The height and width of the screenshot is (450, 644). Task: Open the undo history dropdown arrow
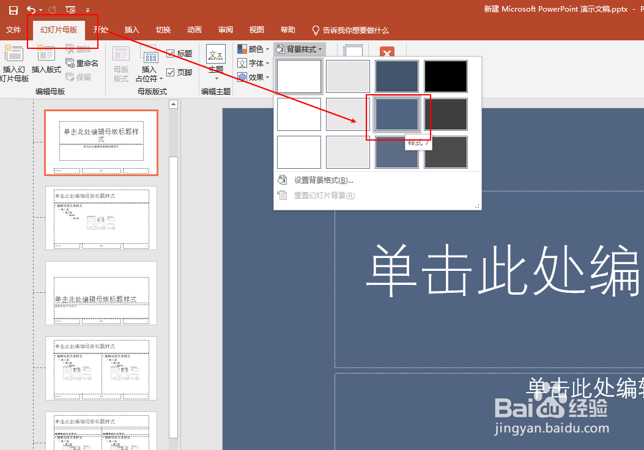(40, 10)
